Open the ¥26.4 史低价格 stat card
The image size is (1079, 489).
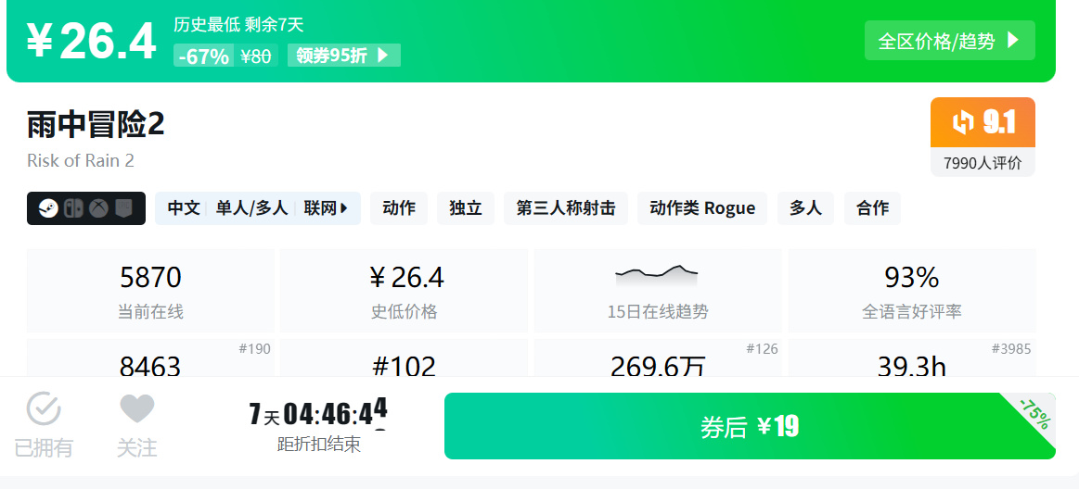[404, 291]
